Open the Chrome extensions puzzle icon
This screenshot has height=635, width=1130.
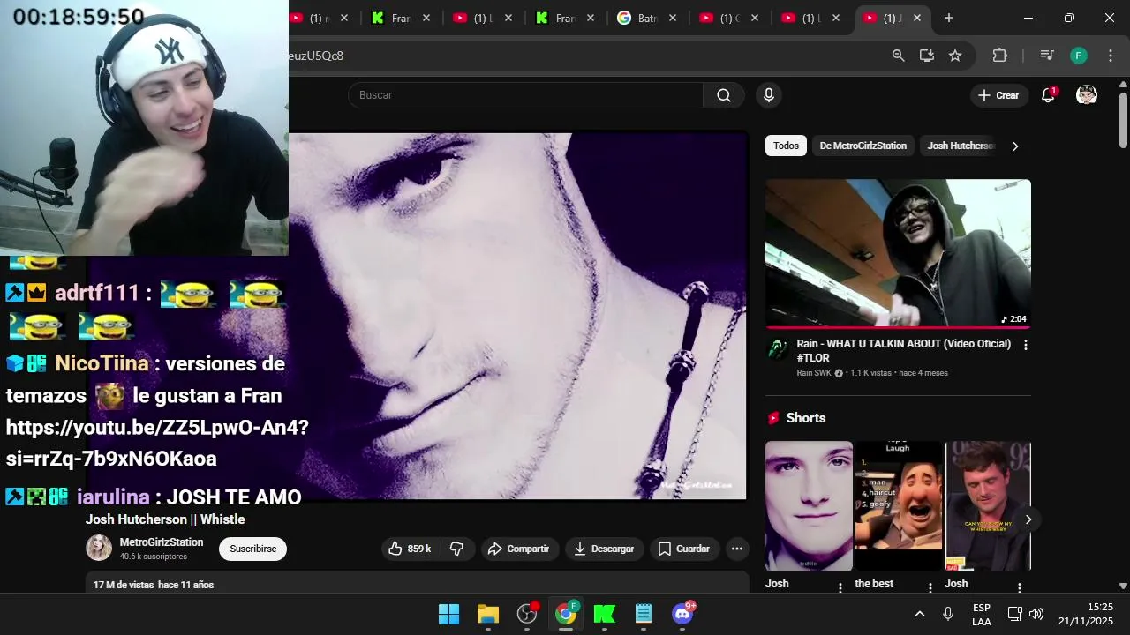pos(999,56)
